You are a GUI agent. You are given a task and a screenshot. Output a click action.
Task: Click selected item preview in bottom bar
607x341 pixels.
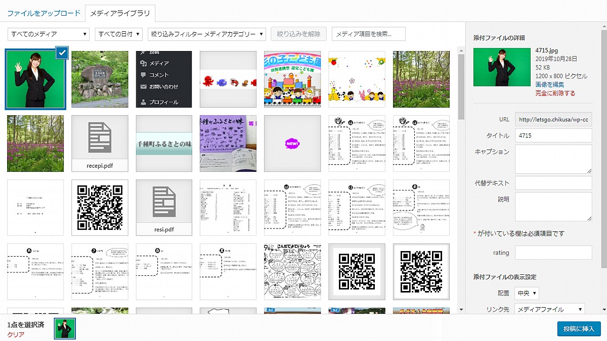click(65, 328)
